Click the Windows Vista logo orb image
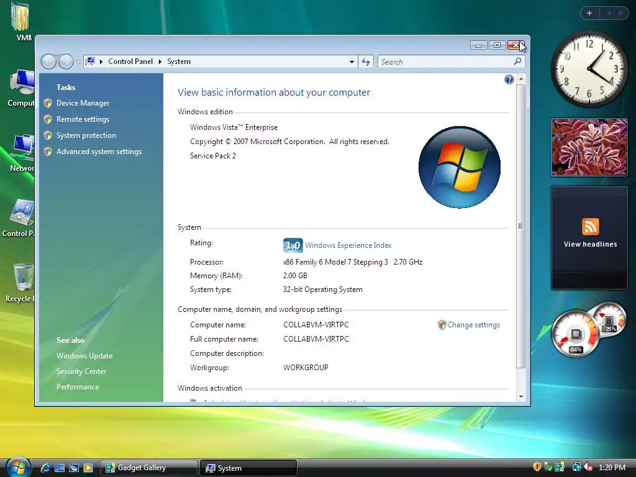This screenshot has width=636, height=477. click(459, 167)
